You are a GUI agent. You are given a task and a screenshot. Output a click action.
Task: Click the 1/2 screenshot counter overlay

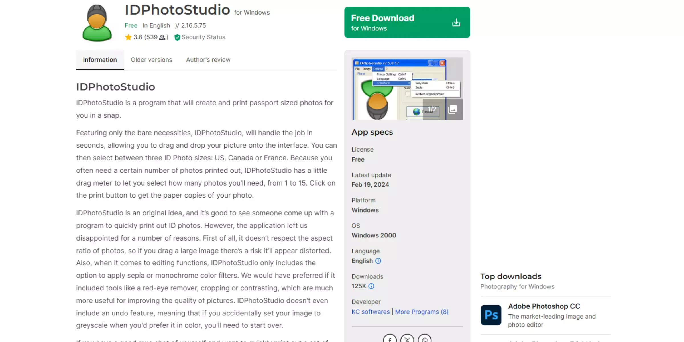point(432,109)
